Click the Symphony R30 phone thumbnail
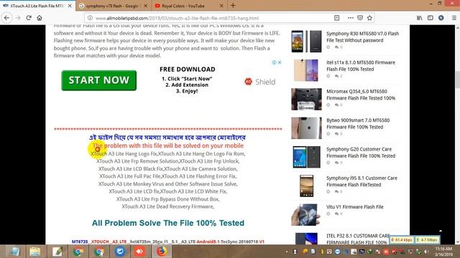Screen dimensions: 460x258 pyautogui.click(x=306, y=42)
